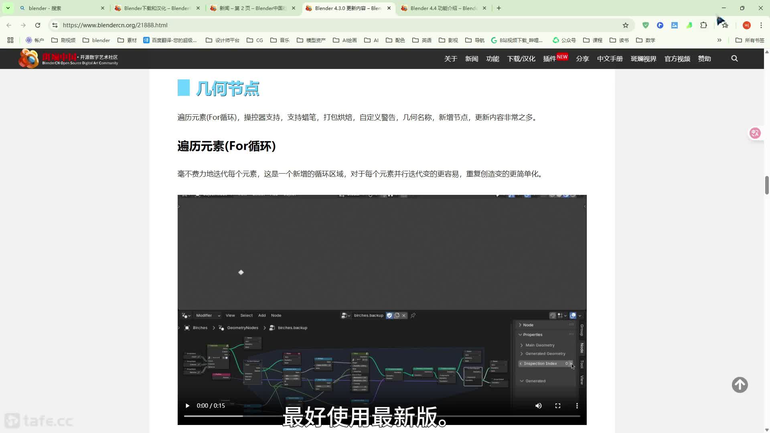
Task: Open the 读书 bookmark folder
Action: pos(619,40)
